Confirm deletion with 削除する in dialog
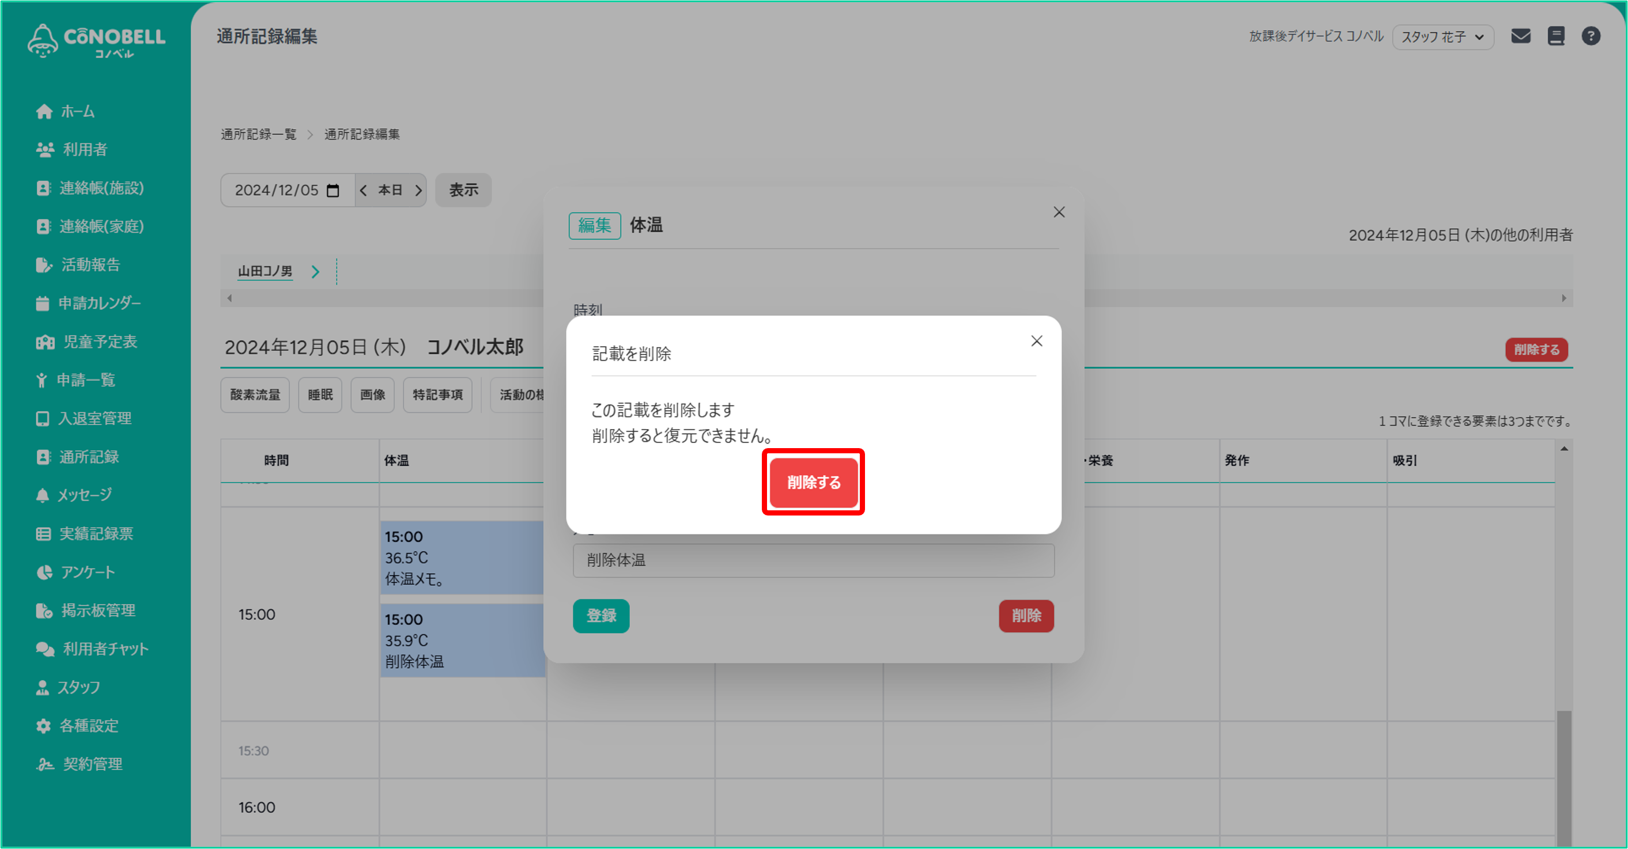This screenshot has width=1628, height=849. [813, 482]
